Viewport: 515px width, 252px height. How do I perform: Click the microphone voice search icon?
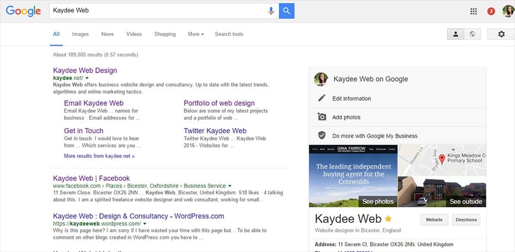coord(271,11)
